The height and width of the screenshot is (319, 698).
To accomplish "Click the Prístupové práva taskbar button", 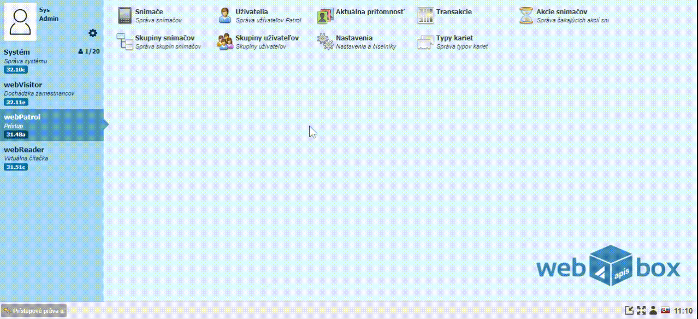I will point(34,311).
